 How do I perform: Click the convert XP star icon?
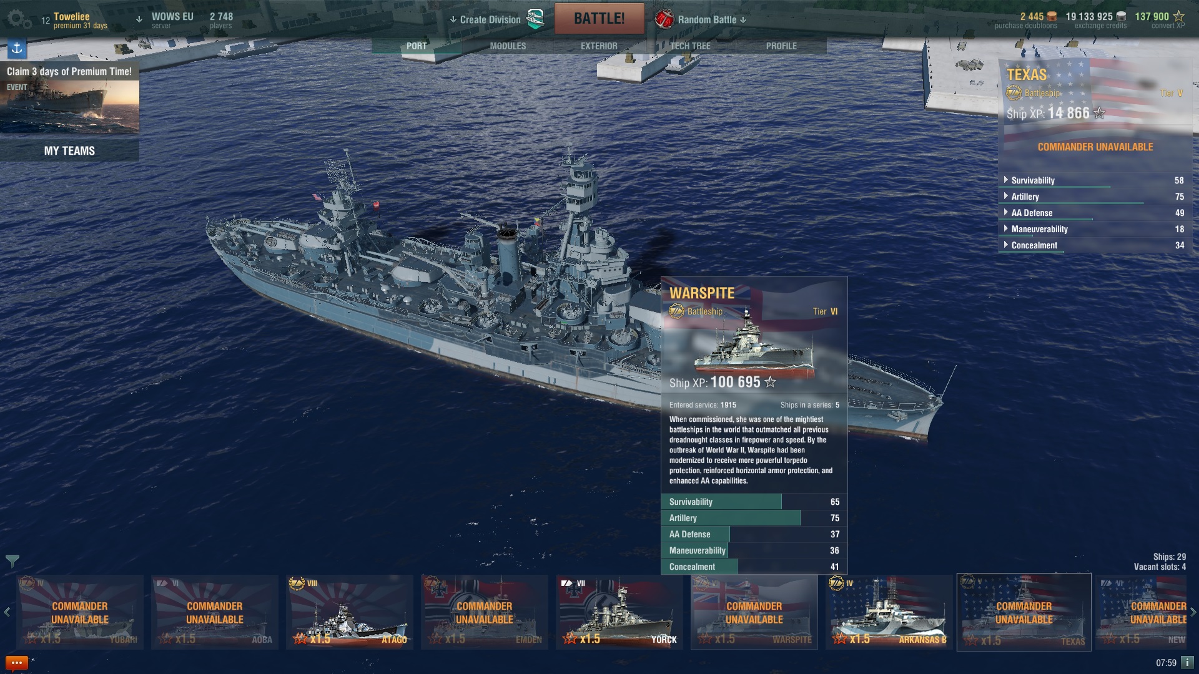tap(1178, 16)
